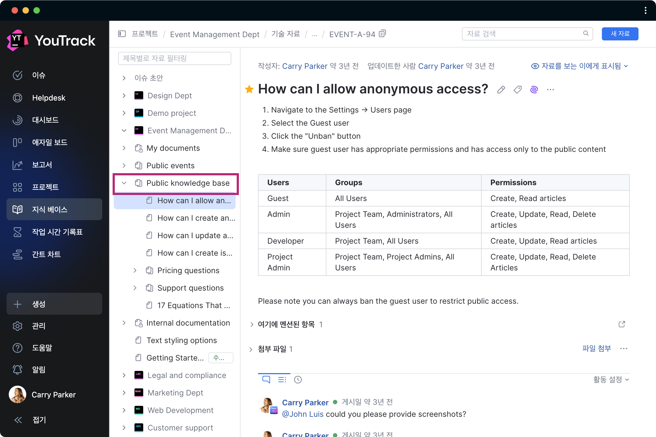The width and height of the screenshot is (656, 437).
Task: Go to 애자일 보드 in the sidebar
Action: (49, 142)
